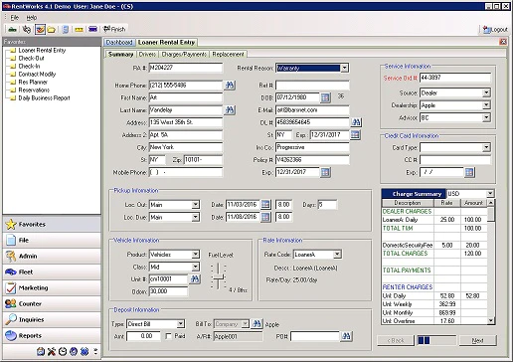This screenshot has width=513, height=362.
Task: Expand the Card Type dropdown
Action: click(486, 147)
